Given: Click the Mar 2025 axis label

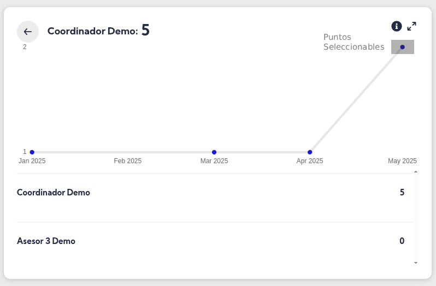Looking at the screenshot, I should coord(214,161).
